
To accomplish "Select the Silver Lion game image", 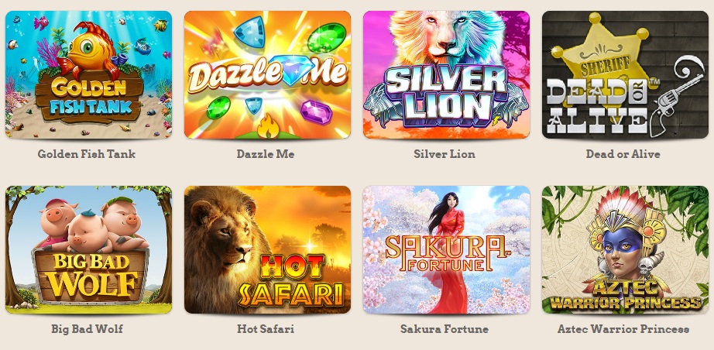I will (446, 74).
